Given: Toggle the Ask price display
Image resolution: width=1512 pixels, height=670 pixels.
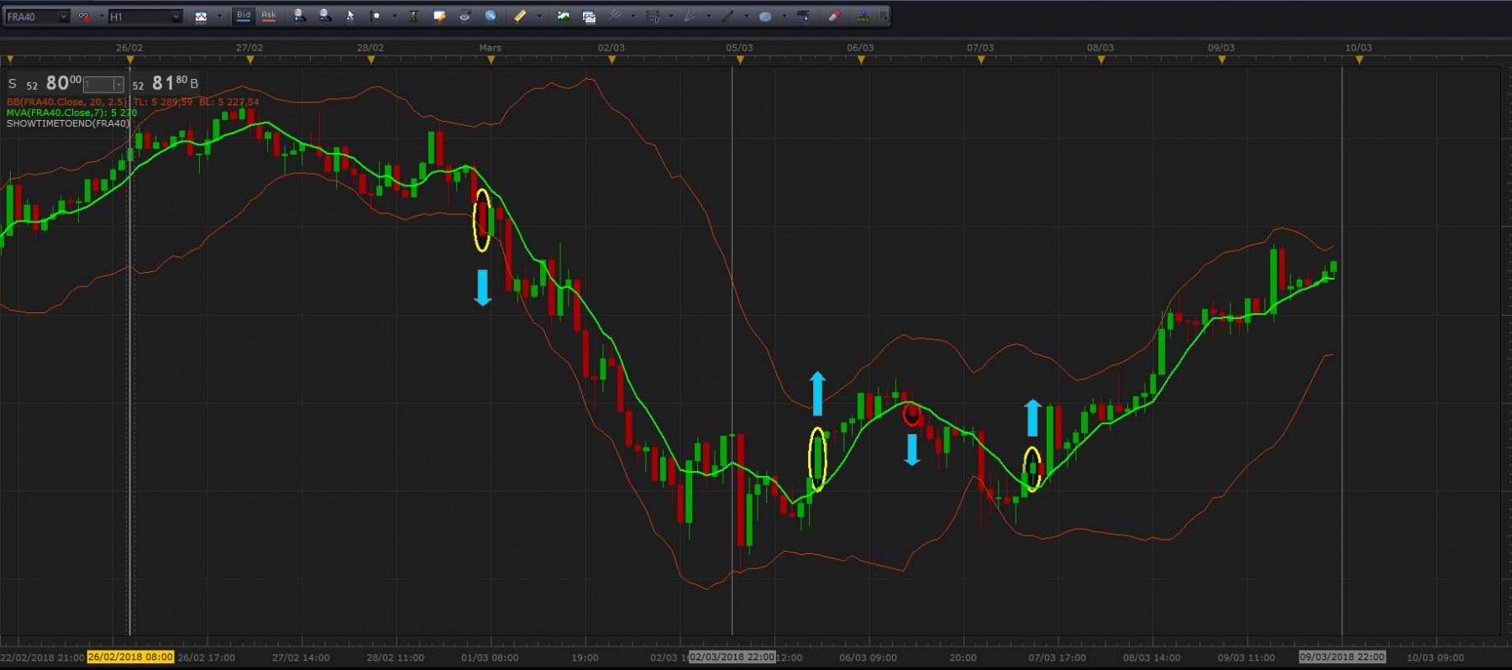Looking at the screenshot, I should (269, 16).
